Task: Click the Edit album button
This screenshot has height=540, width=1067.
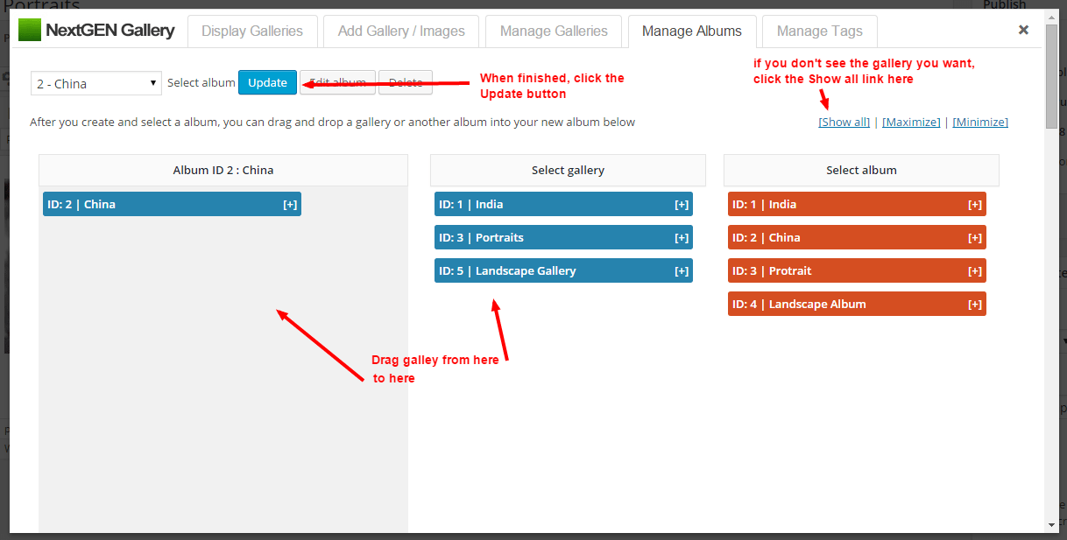Action: coord(337,82)
